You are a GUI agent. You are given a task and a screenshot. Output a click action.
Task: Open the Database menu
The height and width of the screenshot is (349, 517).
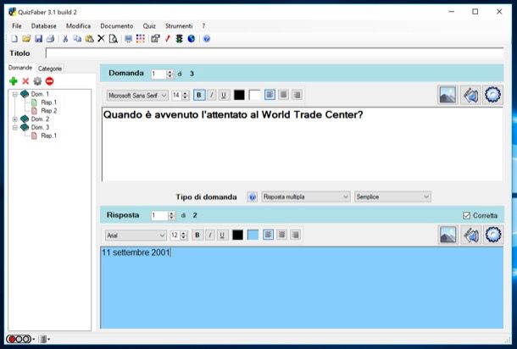[x=43, y=25]
